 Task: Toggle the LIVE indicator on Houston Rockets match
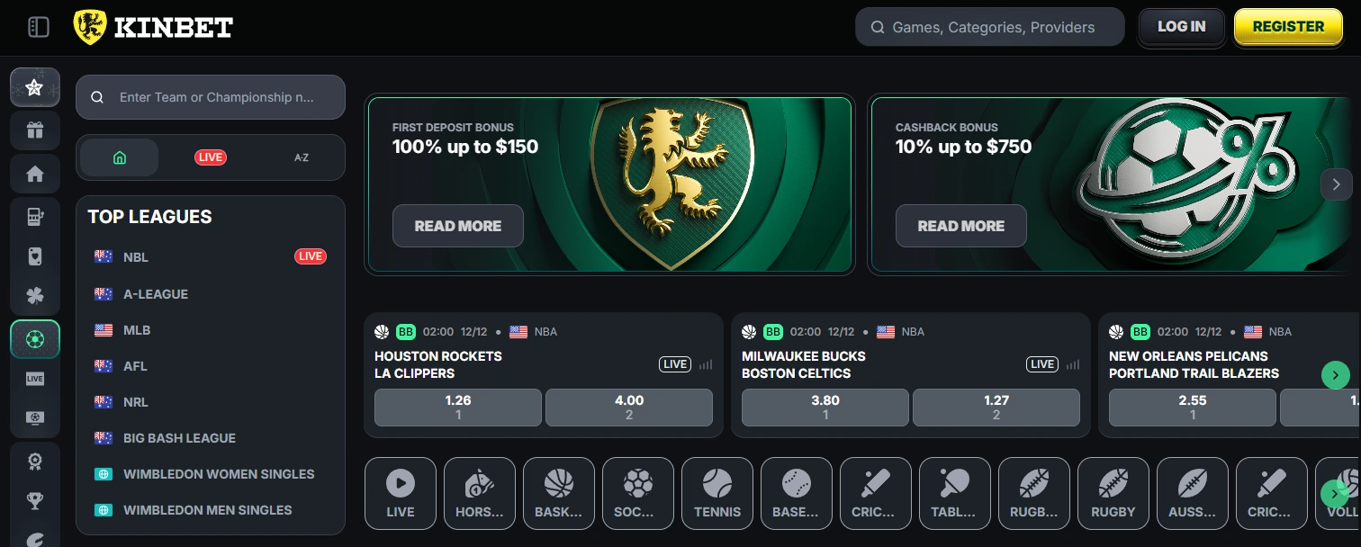click(674, 363)
